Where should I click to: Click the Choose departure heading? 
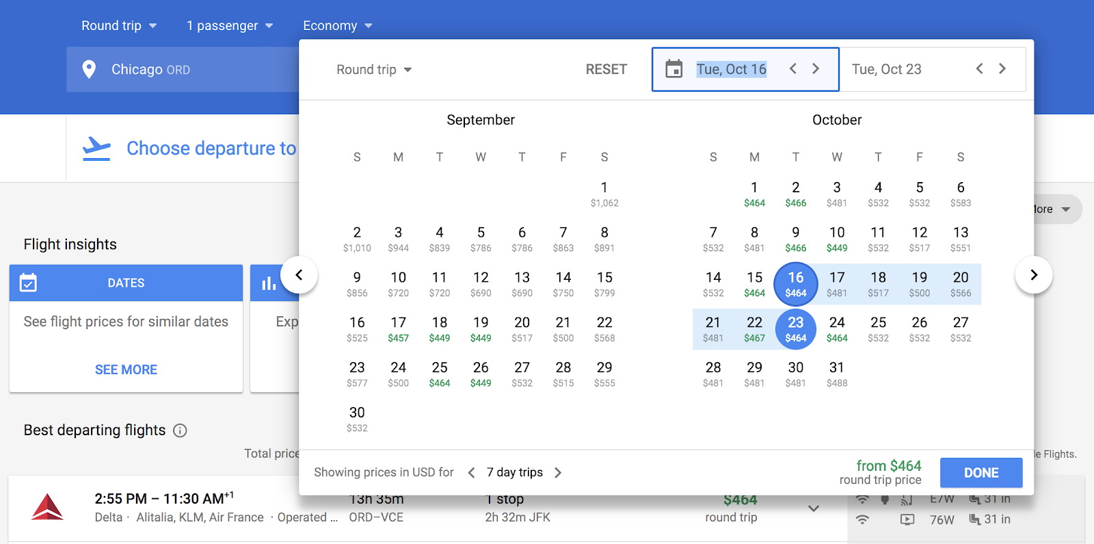(211, 148)
